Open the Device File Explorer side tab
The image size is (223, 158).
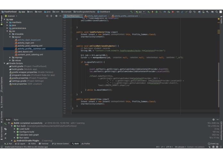click(x=221, y=131)
